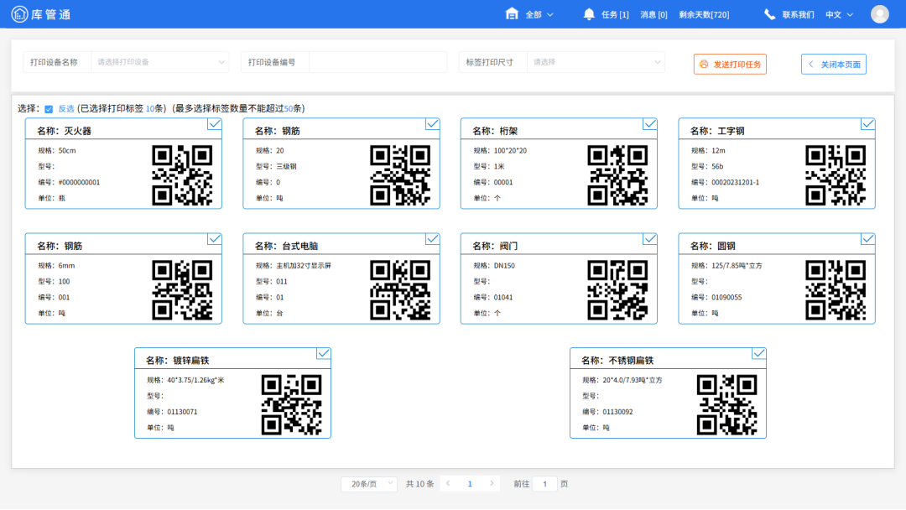The image size is (906, 510).
Task: Open the 消息 [0] menu item
Action: pyautogui.click(x=653, y=14)
